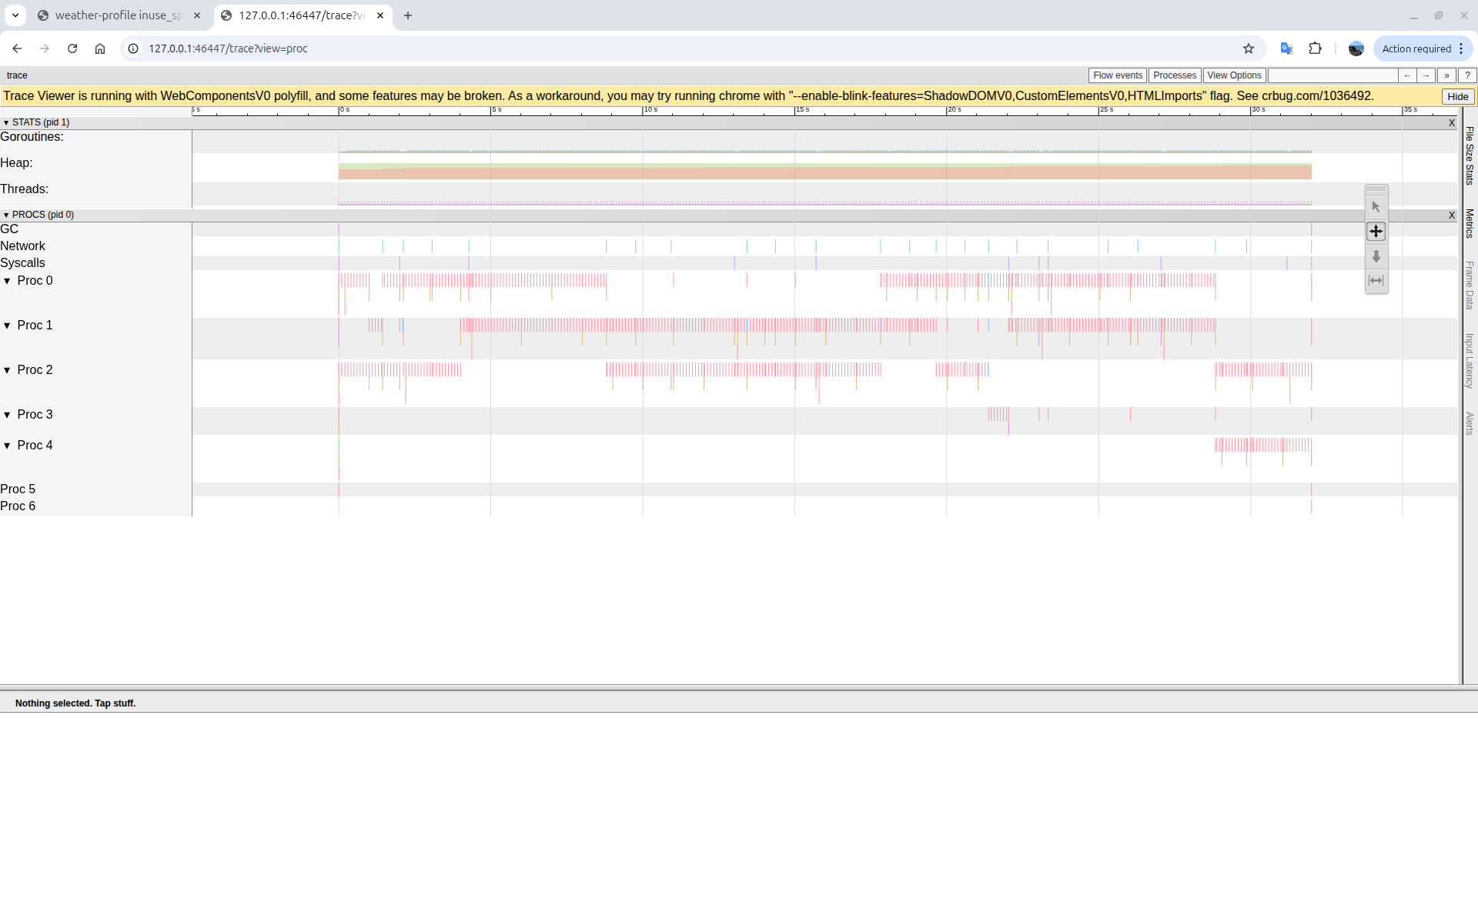Open the browser profile avatar
The image size is (1478, 902).
[1355, 48]
